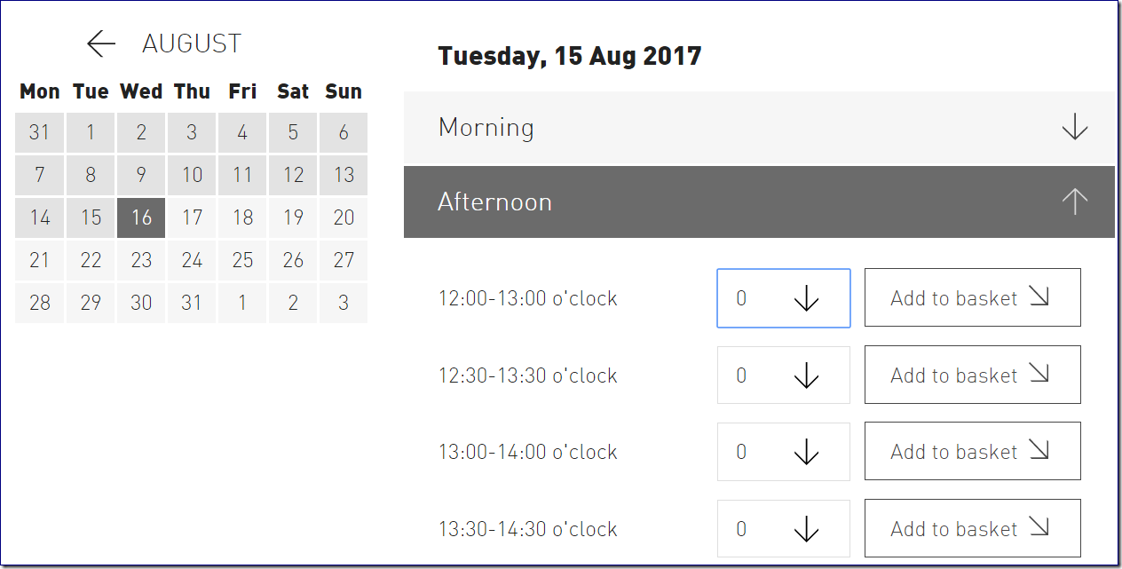Select August 31 in the last row

click(x=192, y=303)
